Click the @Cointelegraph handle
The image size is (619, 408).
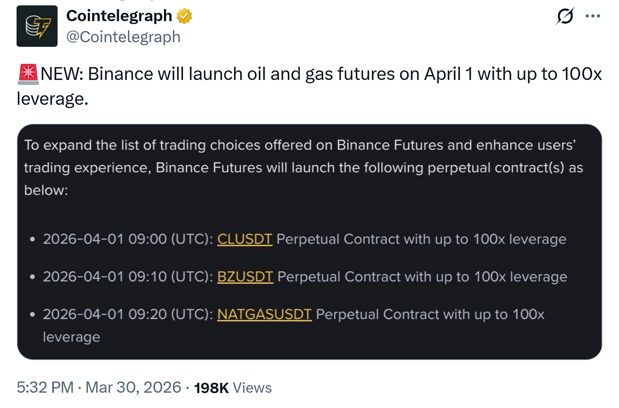point(123,37)
